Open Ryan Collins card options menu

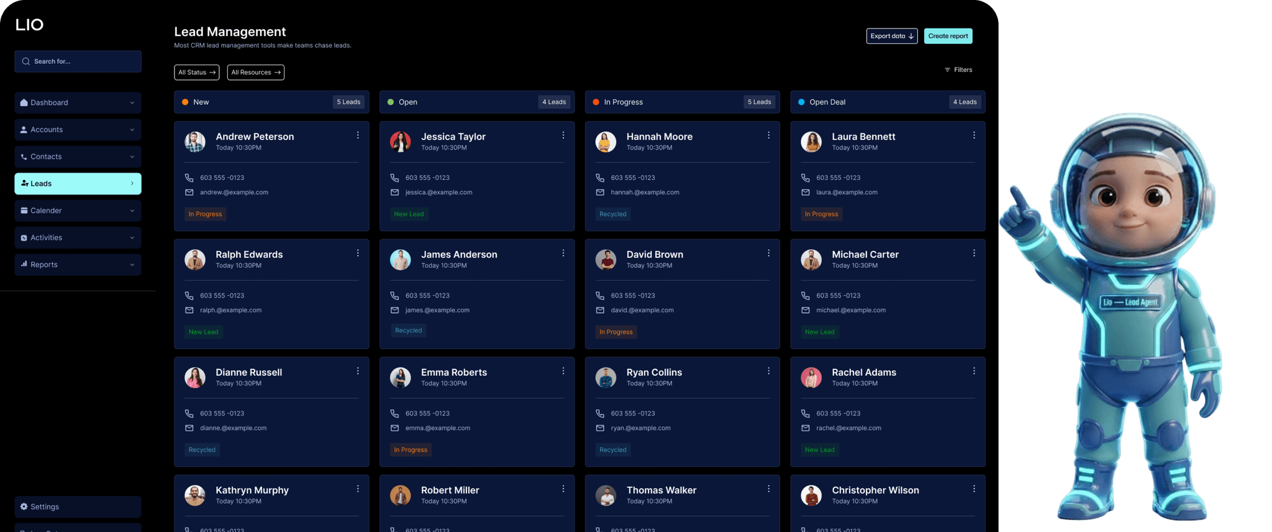pyautogui.click(x=768, y=371)
